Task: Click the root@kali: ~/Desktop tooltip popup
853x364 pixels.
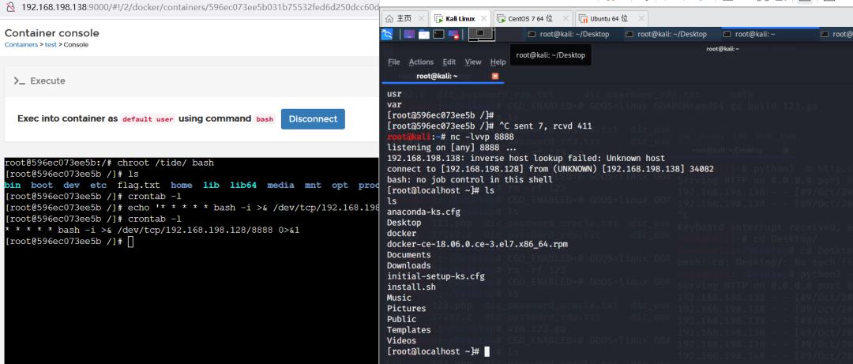Action: pyautogui.click(x=550, y=55)
